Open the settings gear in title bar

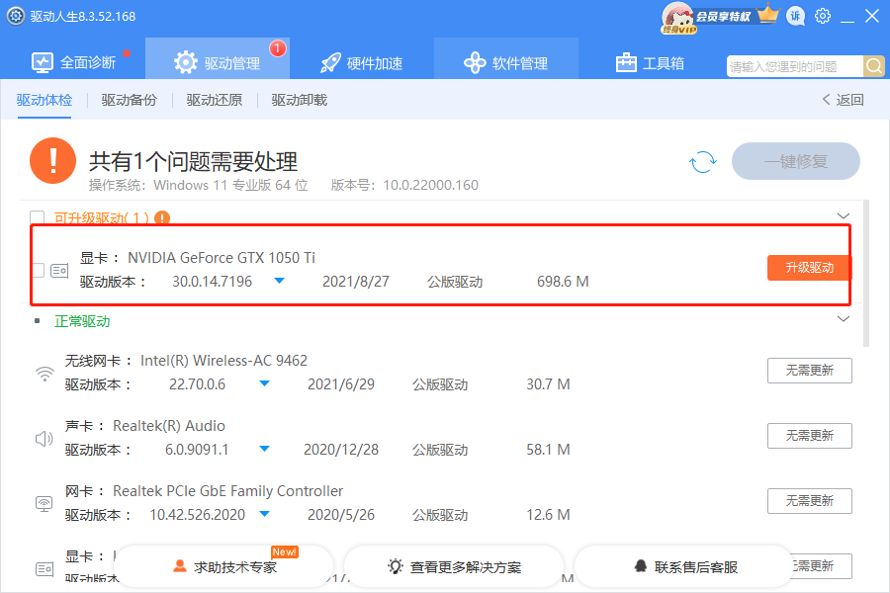[823, 16]
